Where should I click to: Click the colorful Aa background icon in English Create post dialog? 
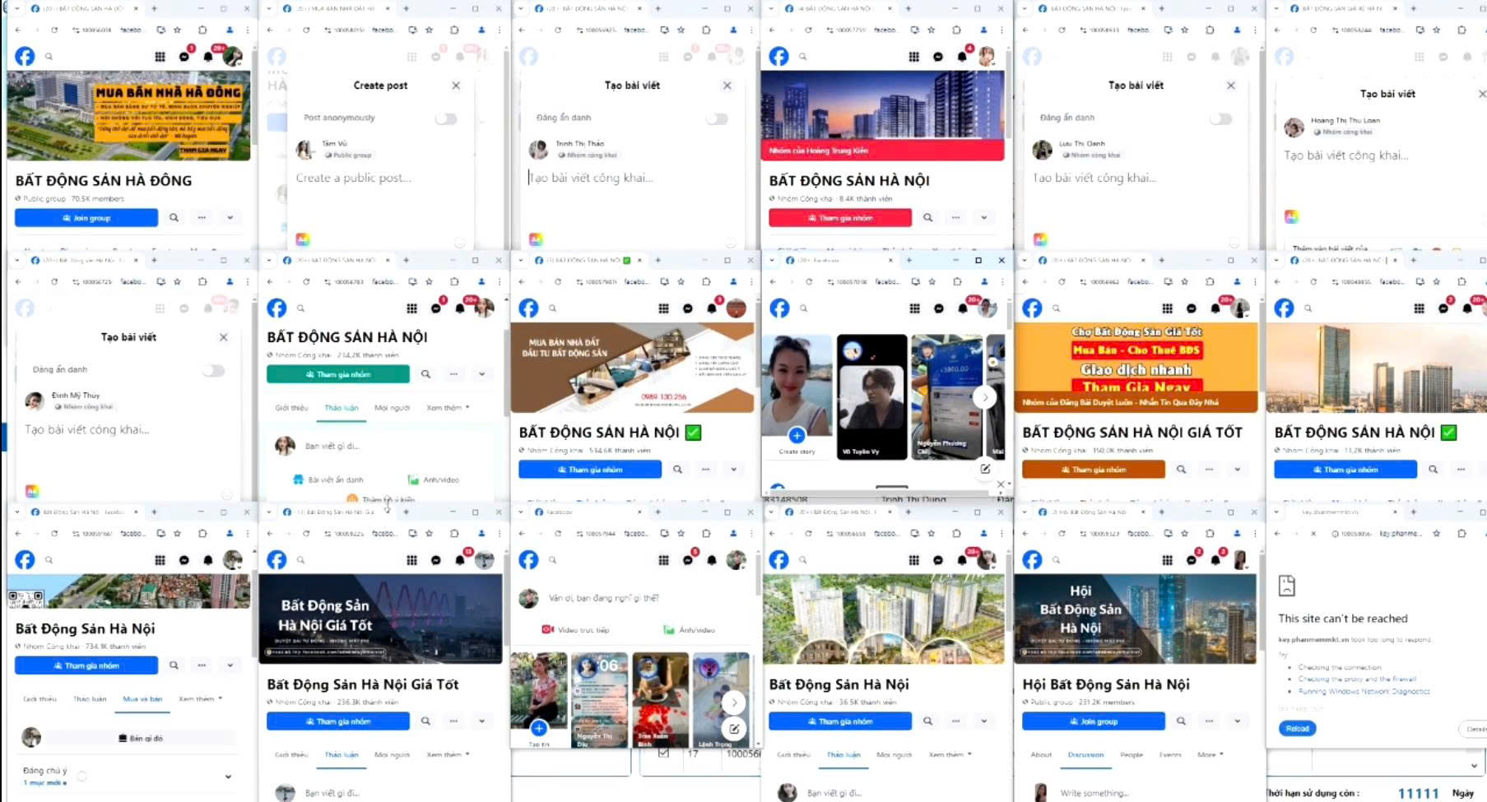point(302,239)
